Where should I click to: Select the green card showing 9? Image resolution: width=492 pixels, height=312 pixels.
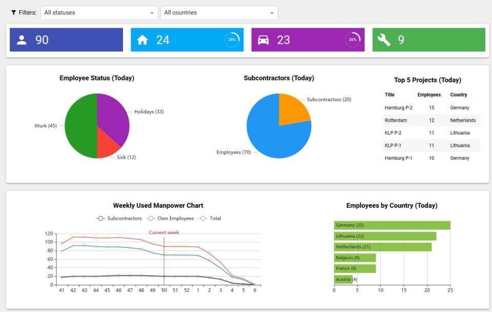(428, 40)
